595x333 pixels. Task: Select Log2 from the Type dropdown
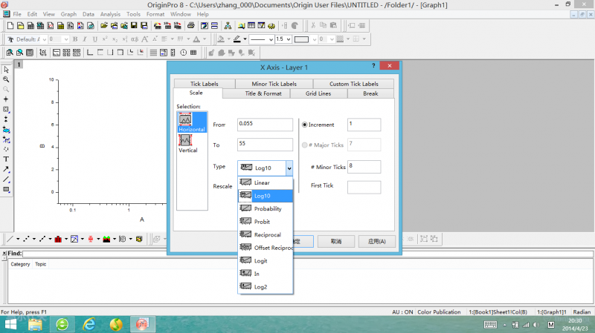261,286
